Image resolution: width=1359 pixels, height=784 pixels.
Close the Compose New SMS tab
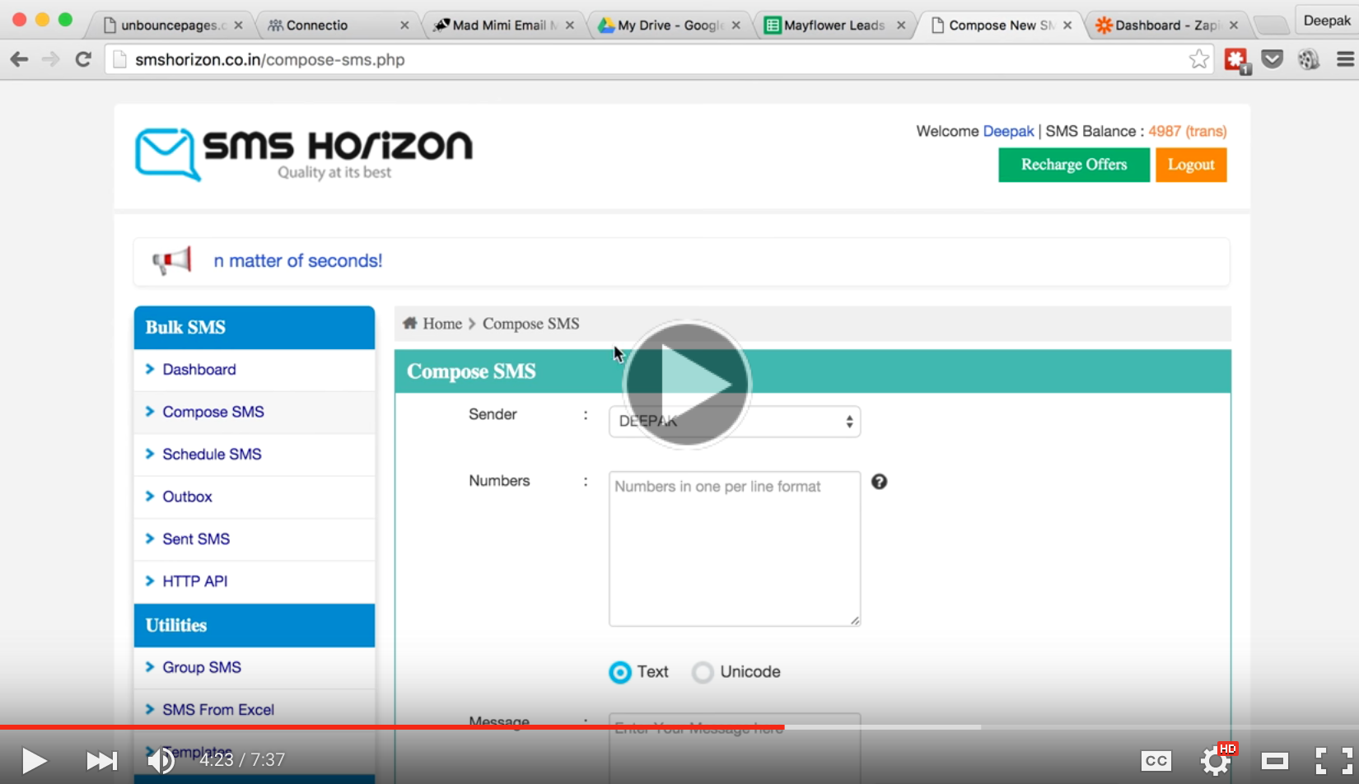click(1067, 26)
